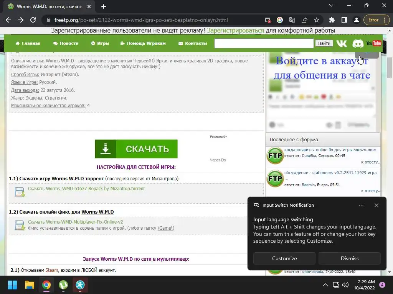
Task: Open File Explorer from the taskbar
Action: click(29, 285)
